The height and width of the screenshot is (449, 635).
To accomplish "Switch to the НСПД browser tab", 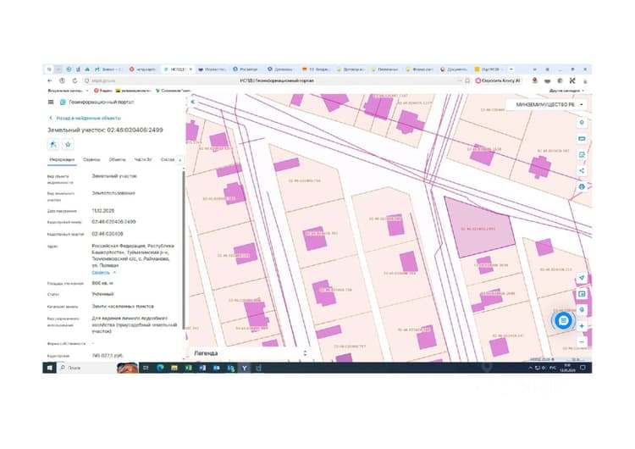I will [177, 69].
